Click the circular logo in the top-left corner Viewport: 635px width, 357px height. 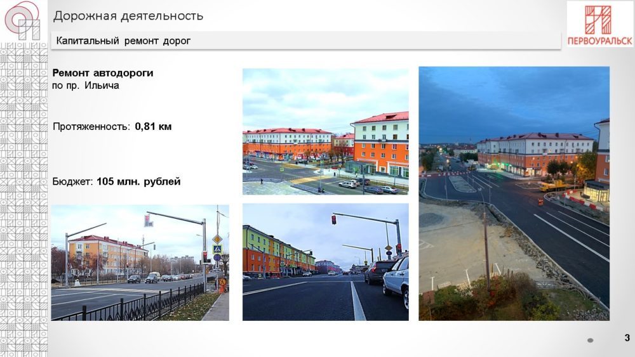(23, 20)
